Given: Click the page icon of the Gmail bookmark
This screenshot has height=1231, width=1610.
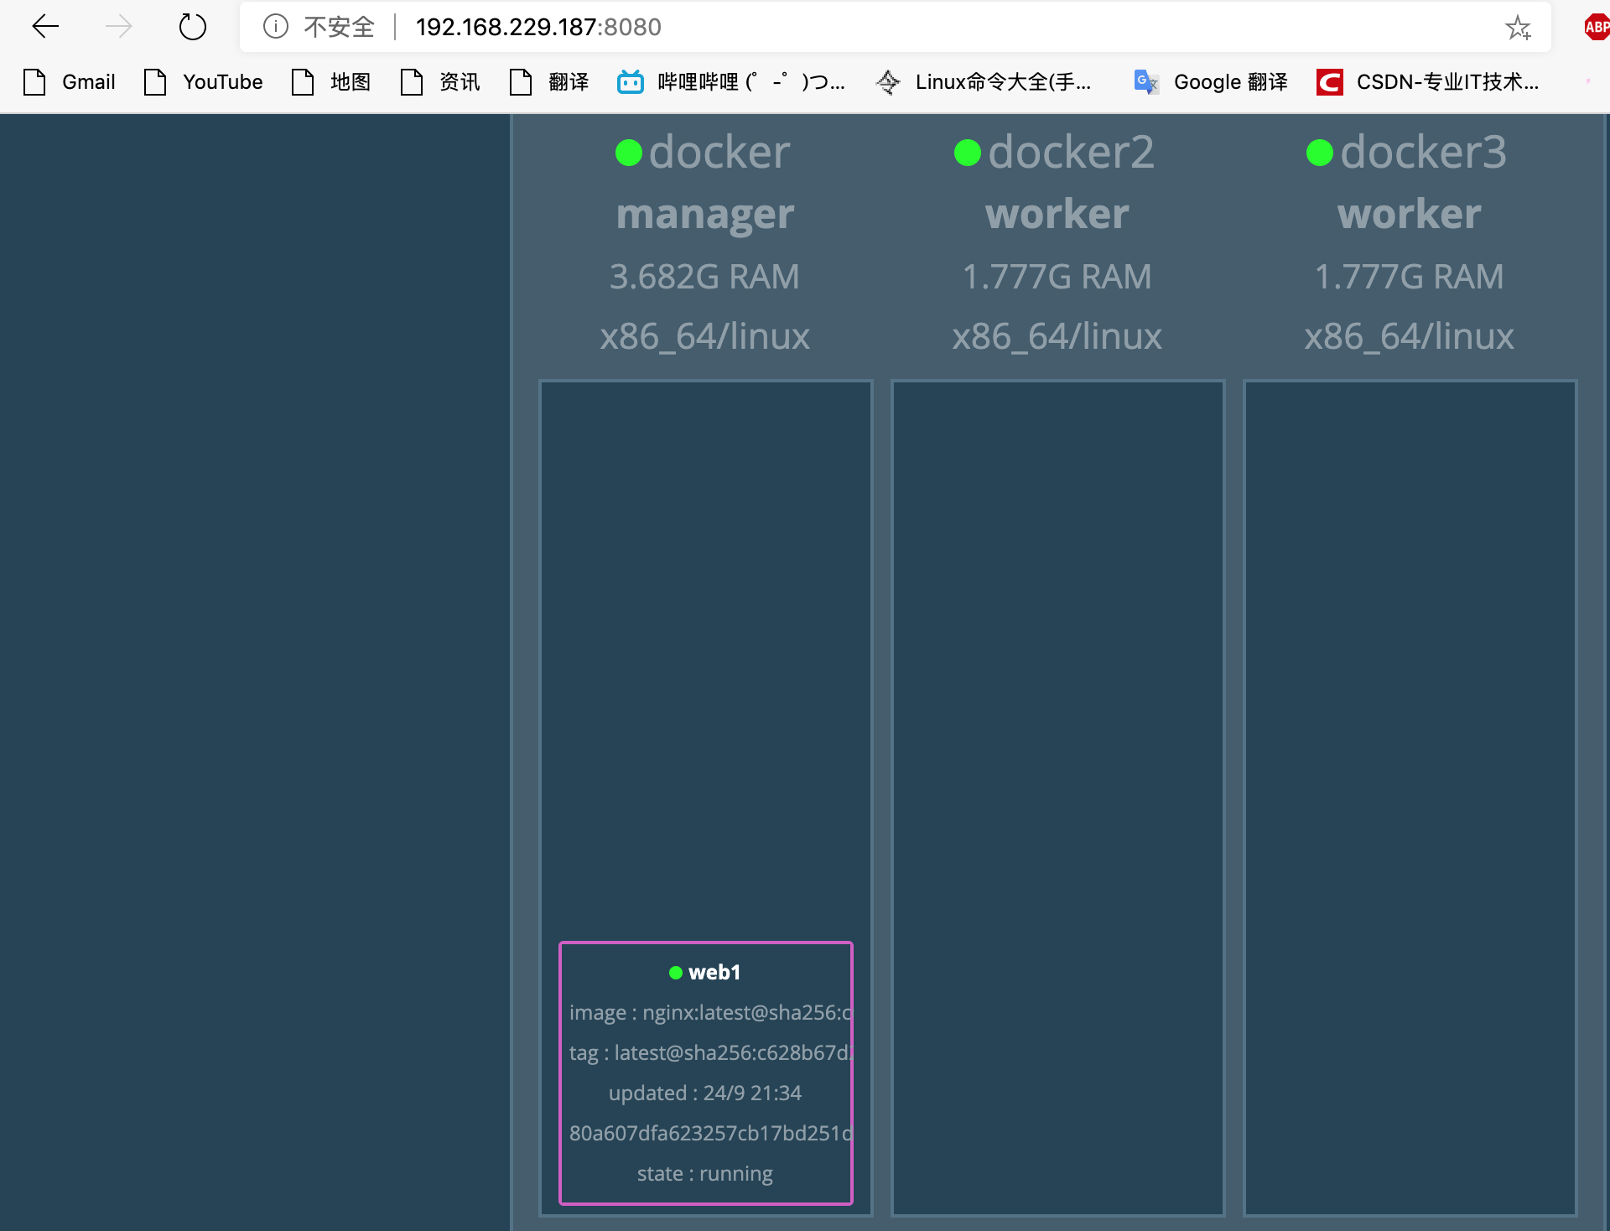Looking at the screenshot, I should coord(34,81).
